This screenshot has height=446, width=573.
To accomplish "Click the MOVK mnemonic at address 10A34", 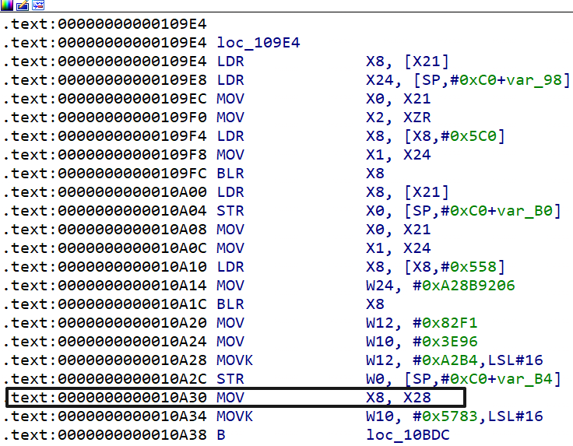I will (x=234, y=416).
